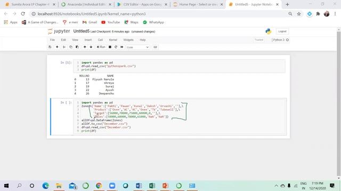Viewport: 341px width, 191px height.
Task: Open the A Game of Changes bookmark
Action: (x=40, y=22)
